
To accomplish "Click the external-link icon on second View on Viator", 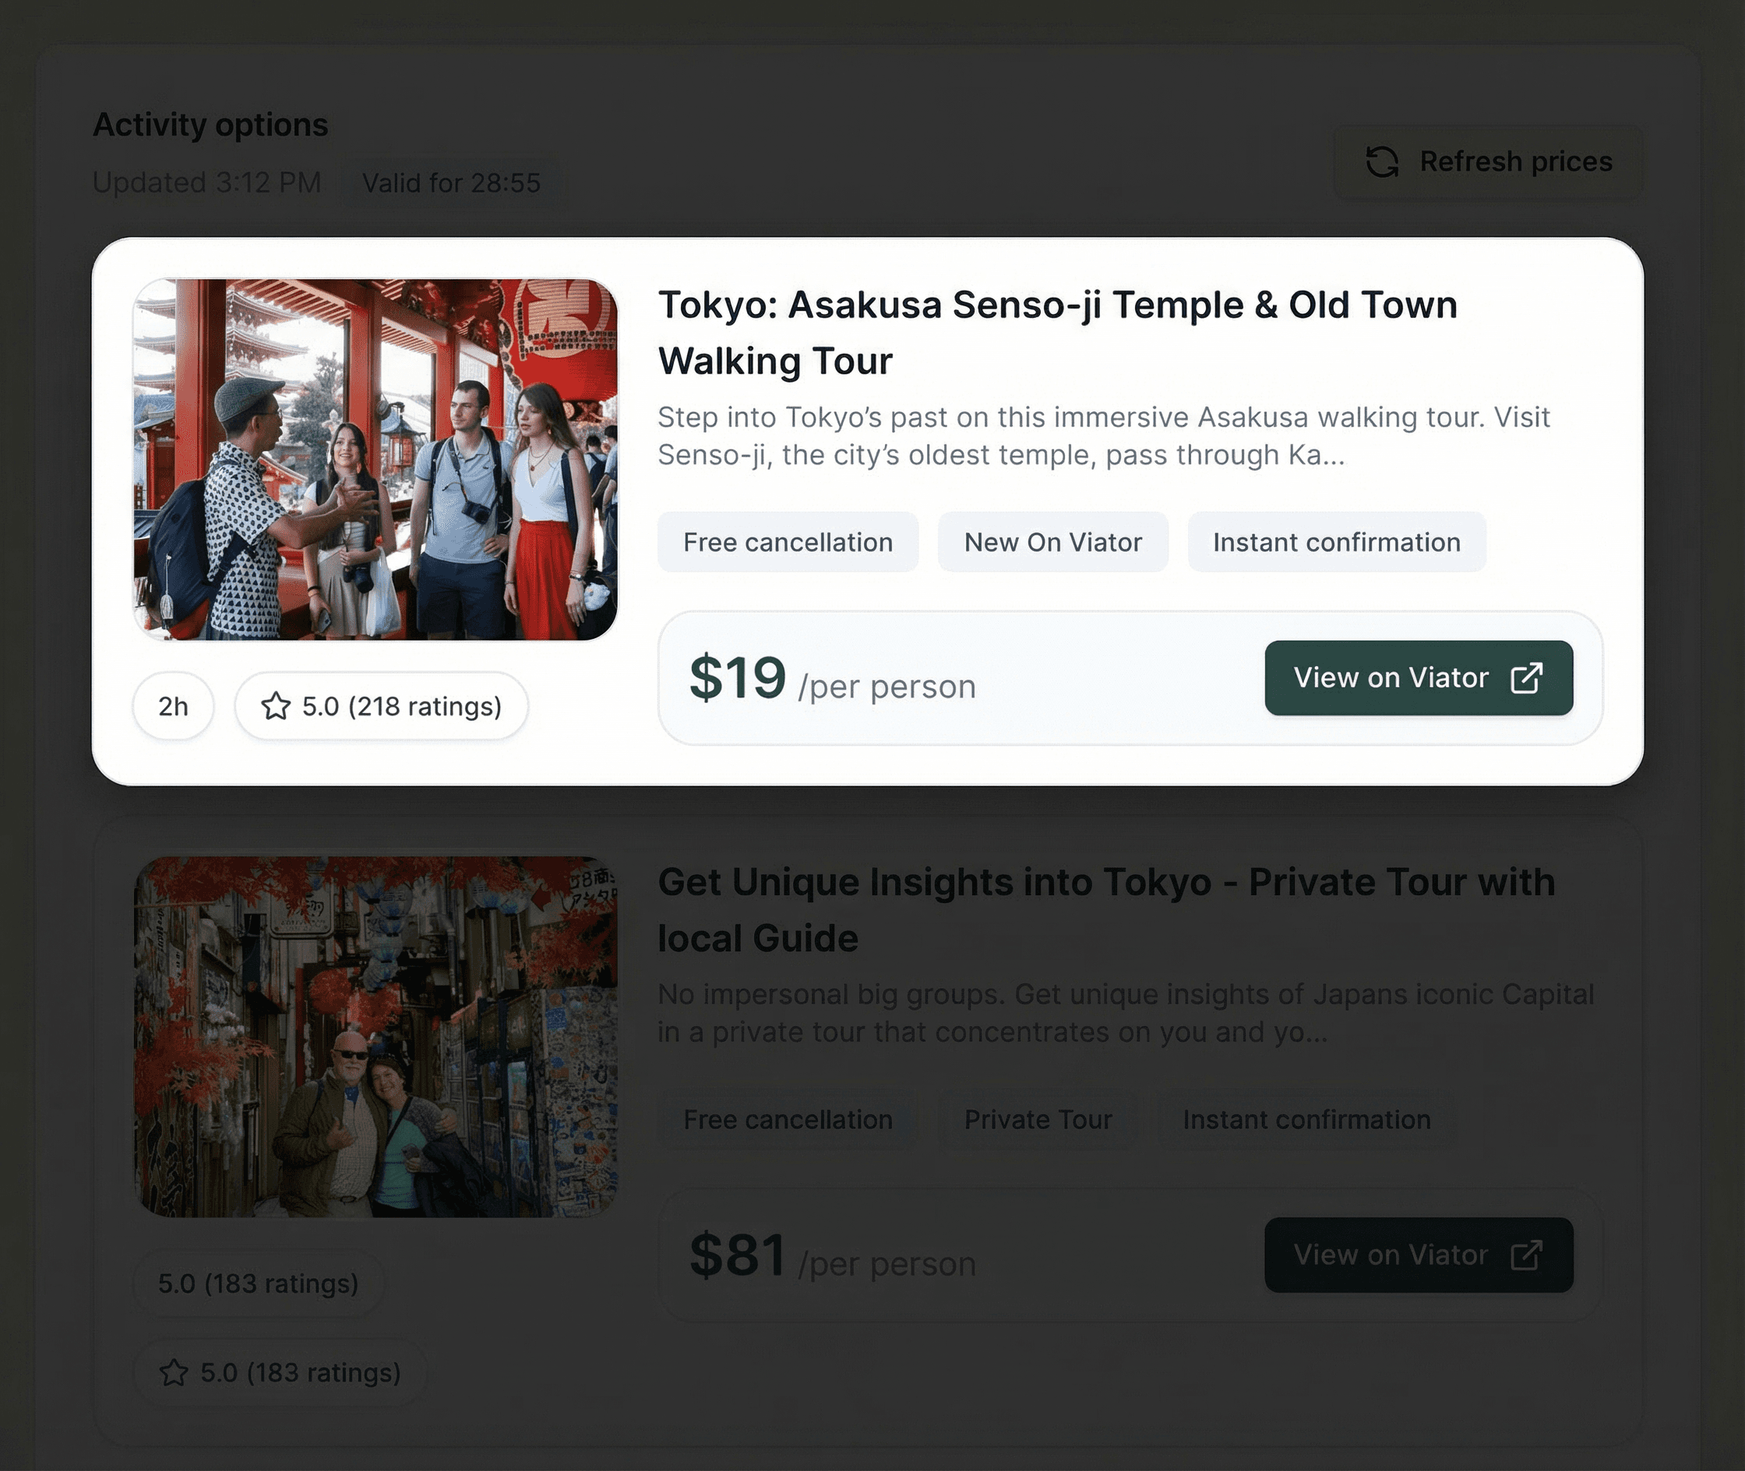I will coord(1527,1254).
